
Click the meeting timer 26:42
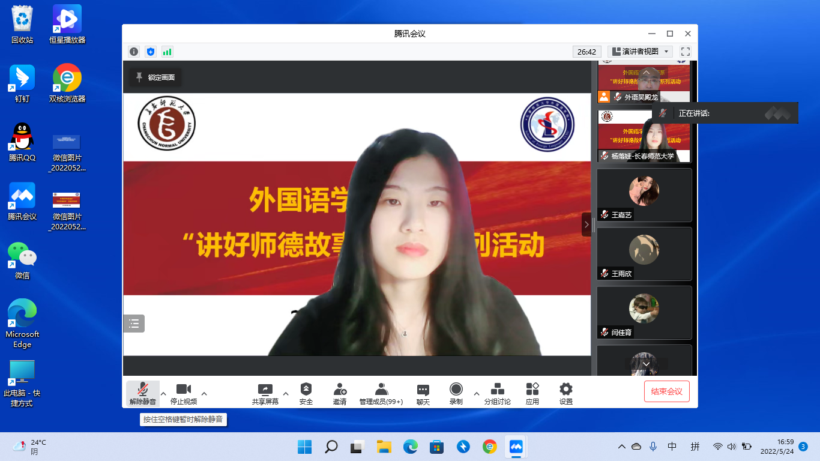pos(587,52)
